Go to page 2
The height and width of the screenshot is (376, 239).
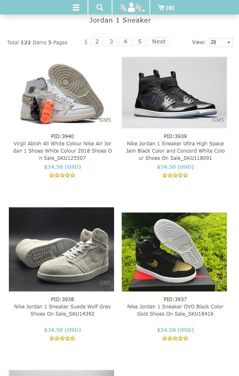coord(97,42)
